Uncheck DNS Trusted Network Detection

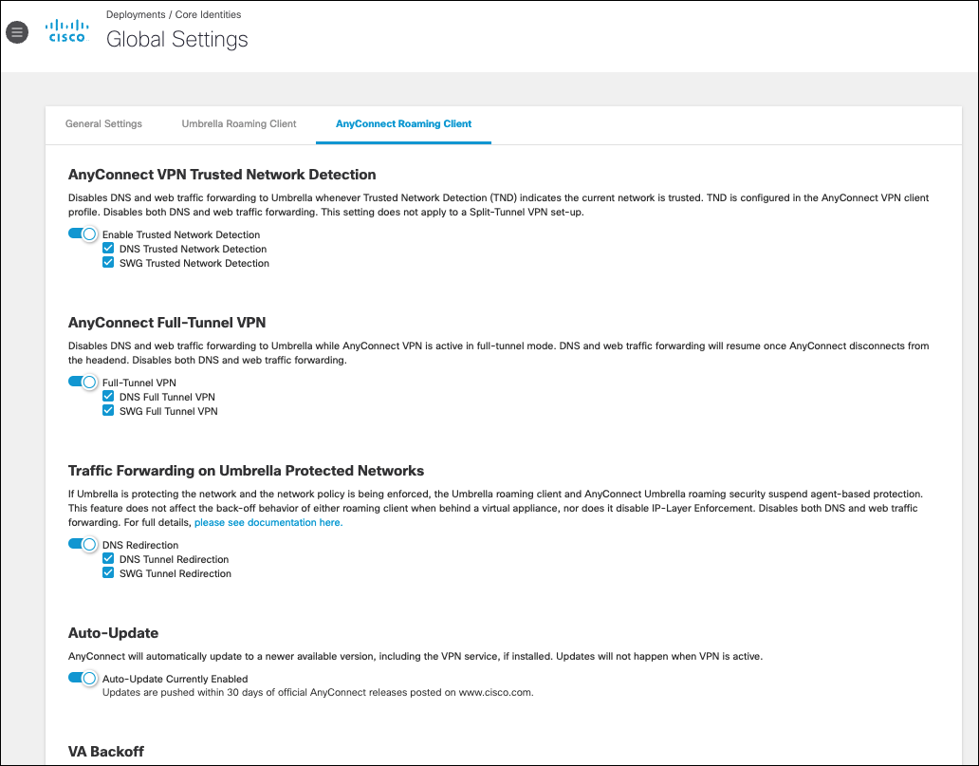[108, 248]
